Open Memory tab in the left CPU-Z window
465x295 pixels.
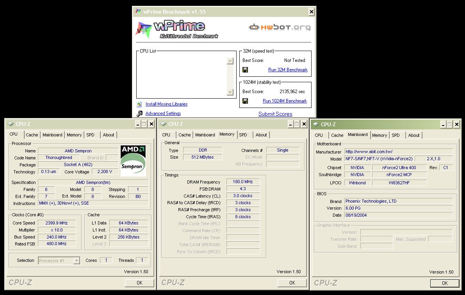click(74, 135)
